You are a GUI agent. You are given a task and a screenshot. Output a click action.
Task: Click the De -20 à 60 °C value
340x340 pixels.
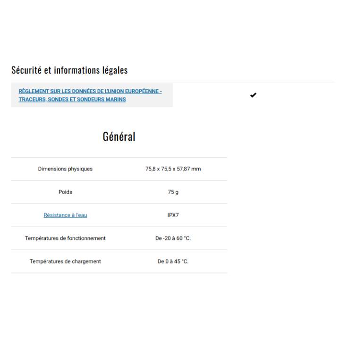coord(173,238)
